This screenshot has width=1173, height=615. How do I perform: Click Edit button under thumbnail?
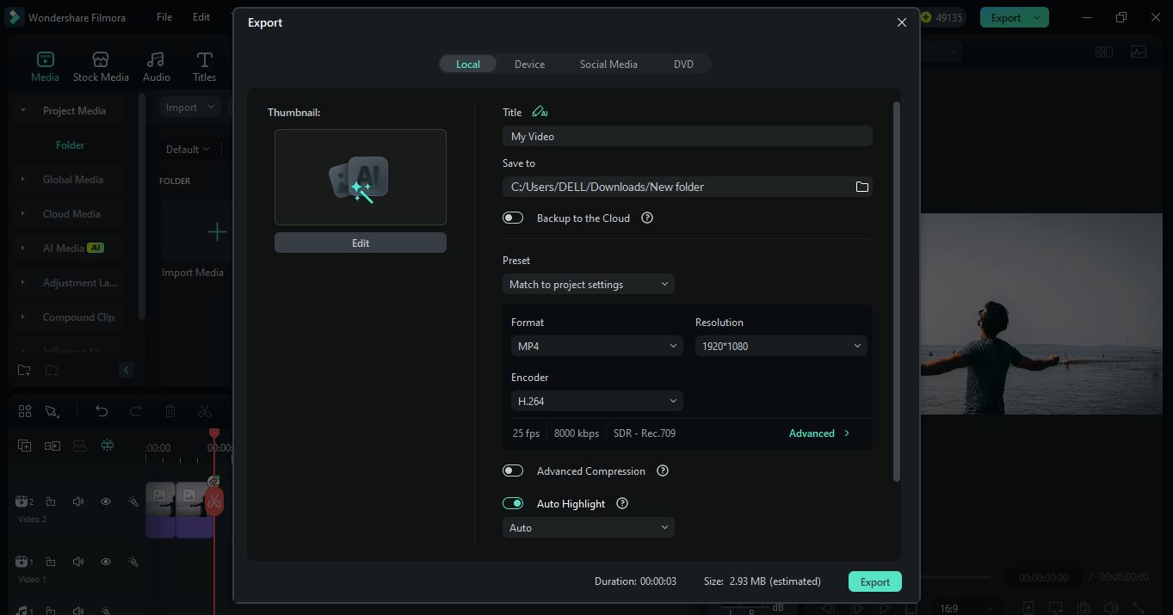[361, 243]
